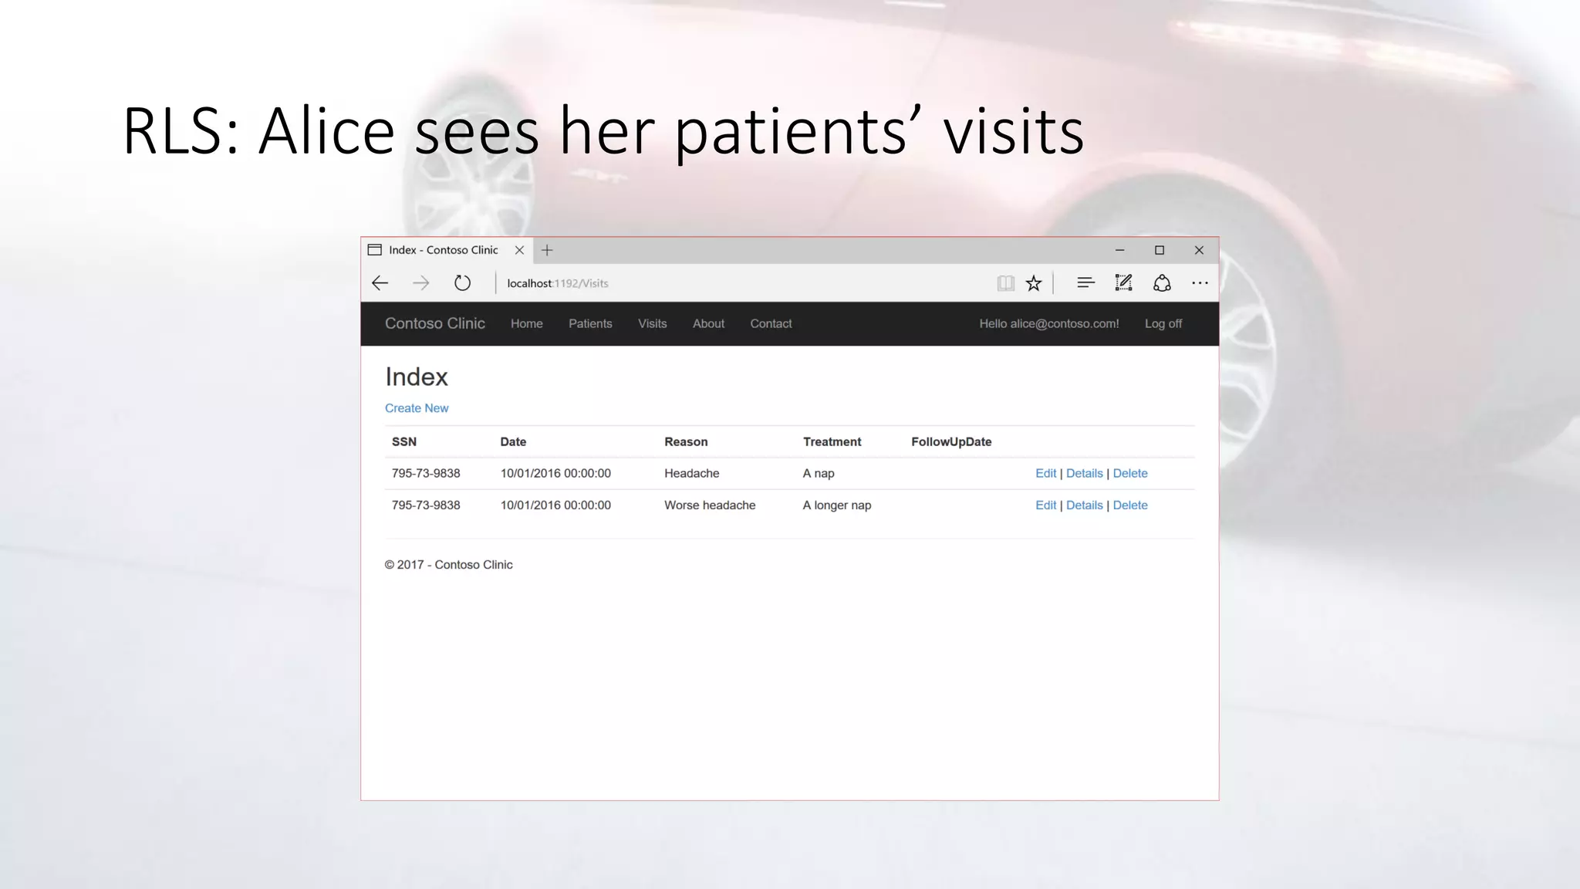The image size is (1580, 889).
Task: Click the SSN in the Headache row
Action: click(x=426, y=473)
